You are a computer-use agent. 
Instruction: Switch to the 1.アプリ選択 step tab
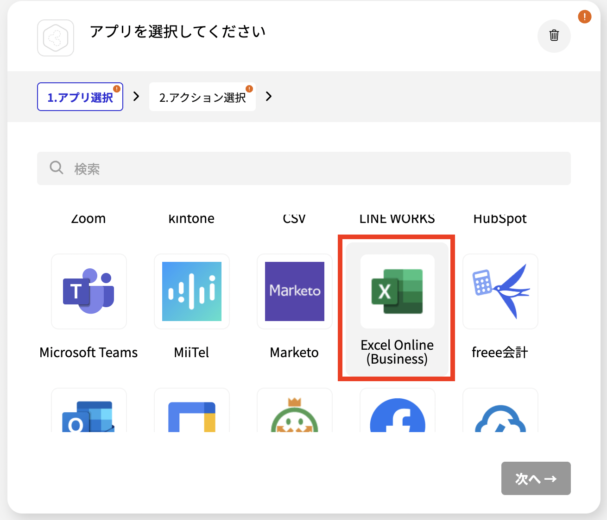pyautogui.click(x=80, y=97)
